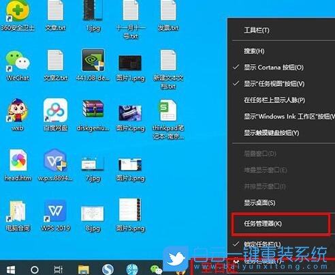Select the wxb desktop shortcut
335x275 pixels.
pyautogui.click(x=18, y=115)
